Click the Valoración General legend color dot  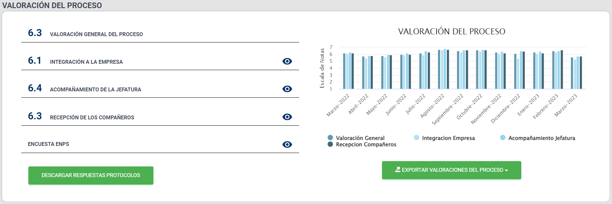point(330,138)
